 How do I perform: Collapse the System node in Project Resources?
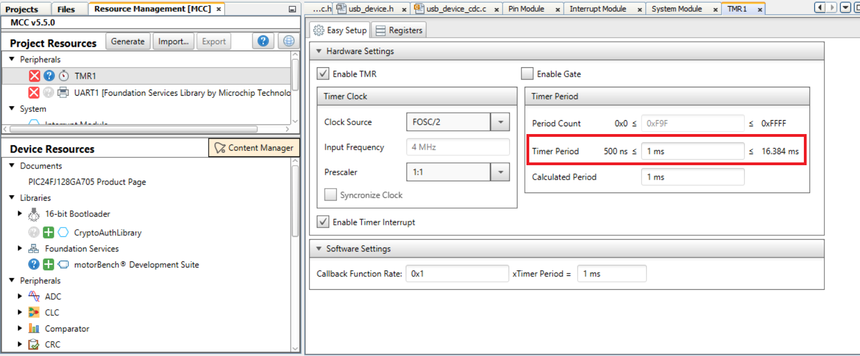[12, 108]
